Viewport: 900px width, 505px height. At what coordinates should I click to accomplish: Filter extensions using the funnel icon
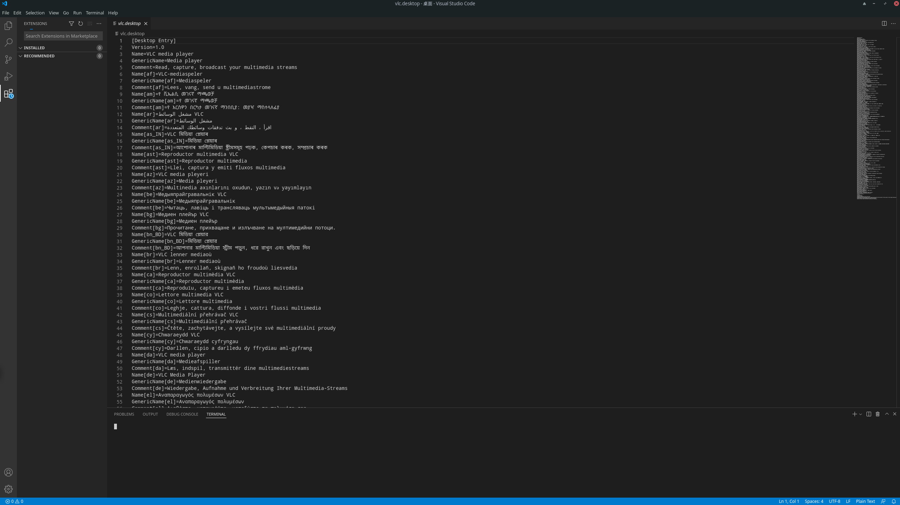click(x=71, y=24)
